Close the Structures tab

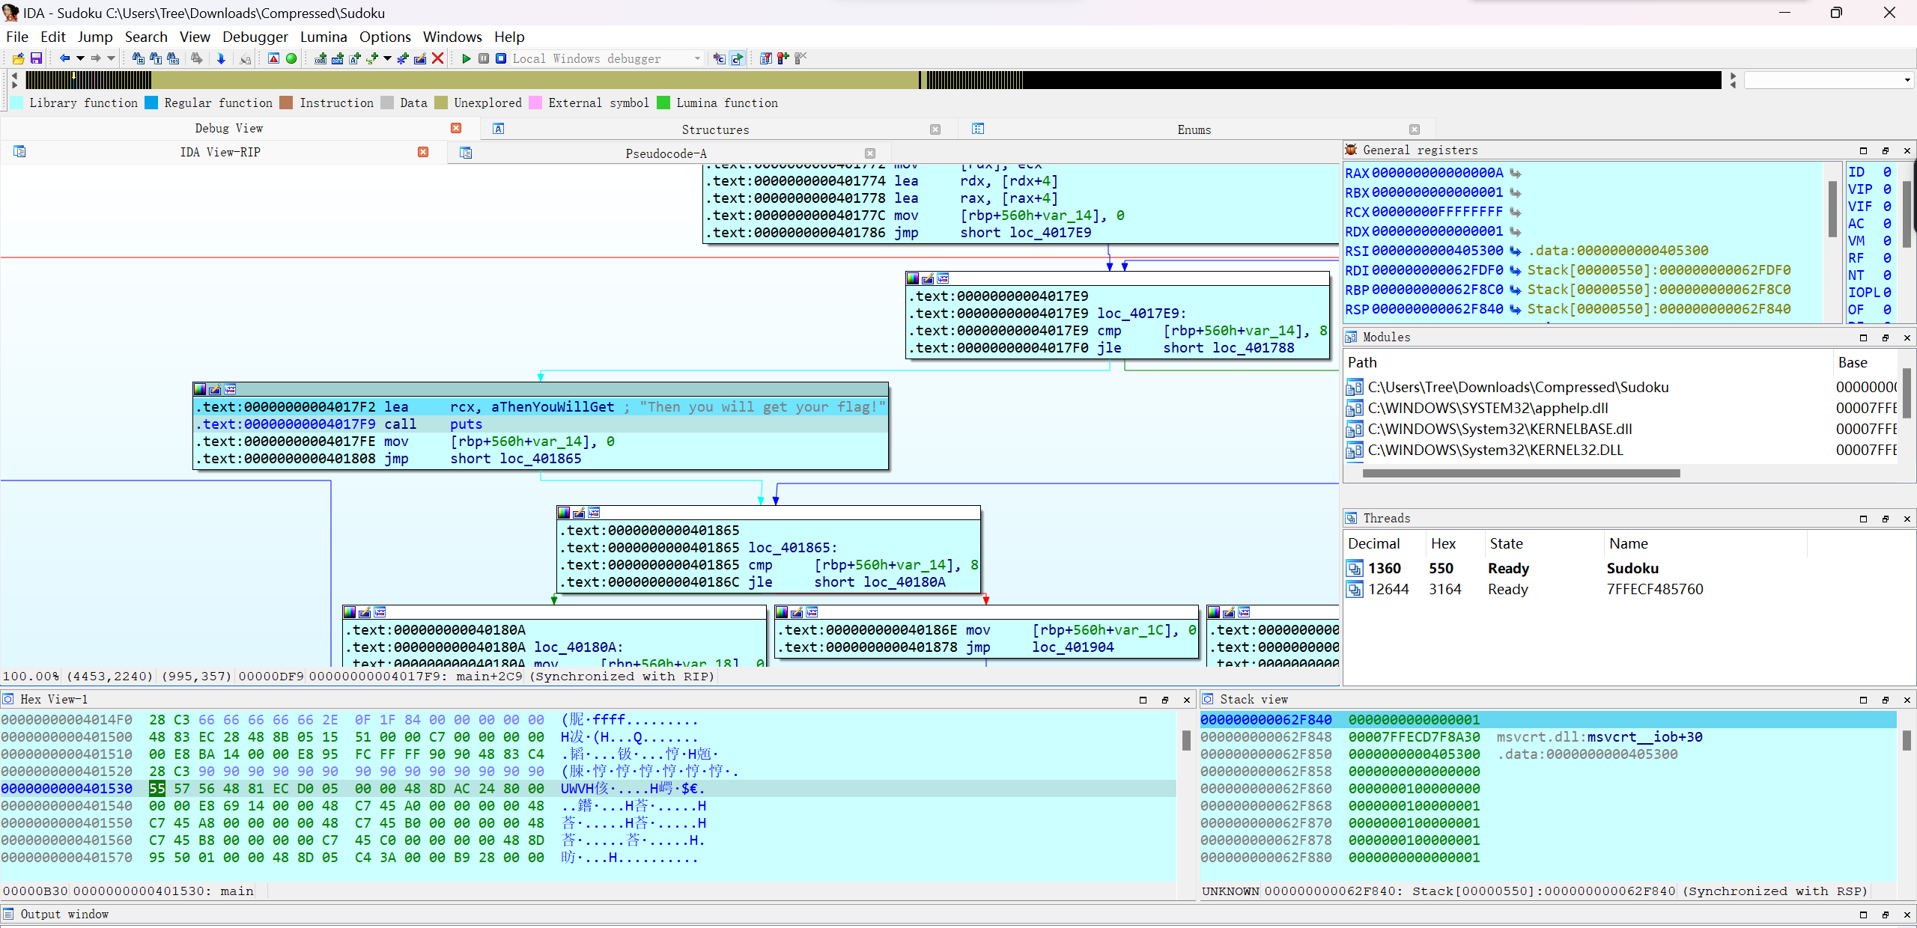[935, 129]
